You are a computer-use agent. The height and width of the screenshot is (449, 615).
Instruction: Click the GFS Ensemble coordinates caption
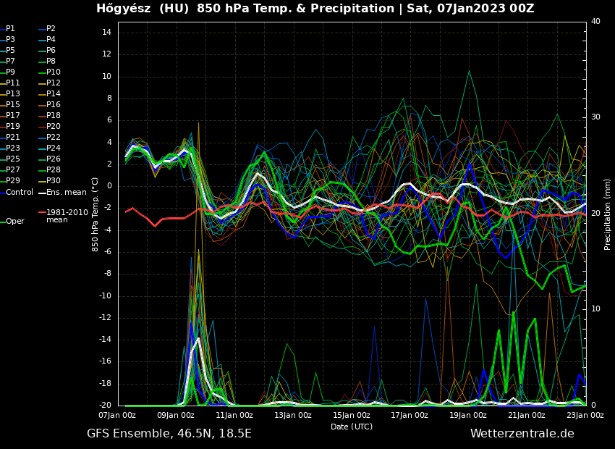click(169, 434)
